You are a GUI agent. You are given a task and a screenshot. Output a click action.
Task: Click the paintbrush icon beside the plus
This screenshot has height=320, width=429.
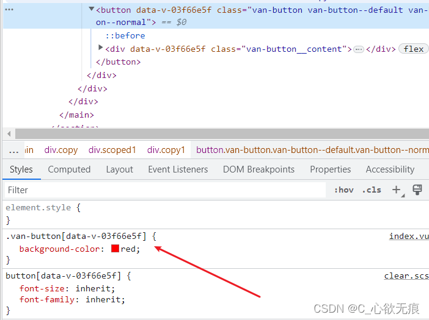click(417, 190)
